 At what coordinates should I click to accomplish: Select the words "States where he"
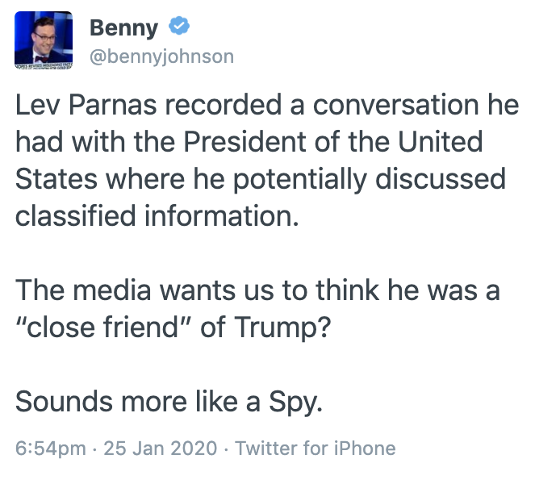pos(120,179)
